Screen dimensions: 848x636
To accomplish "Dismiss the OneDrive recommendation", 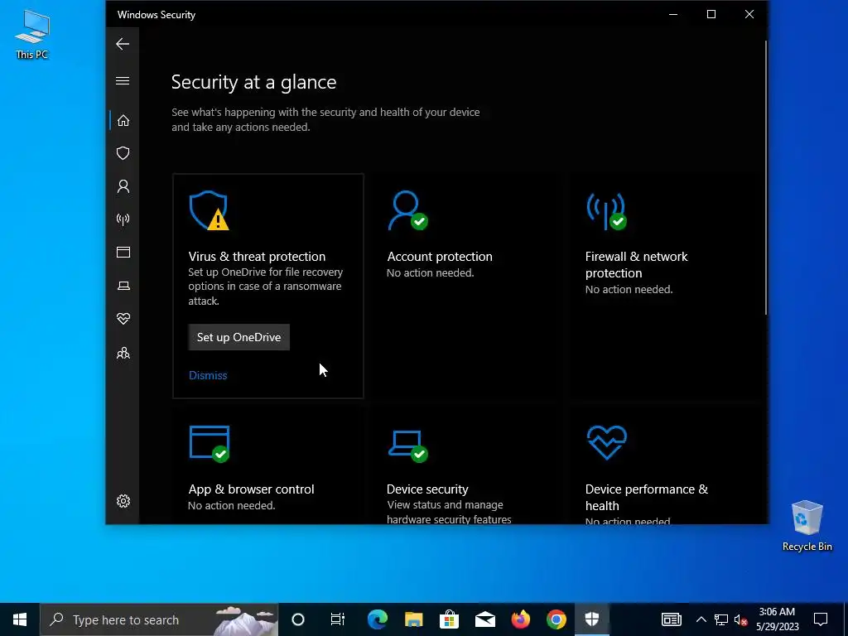I will pos(208,375).
